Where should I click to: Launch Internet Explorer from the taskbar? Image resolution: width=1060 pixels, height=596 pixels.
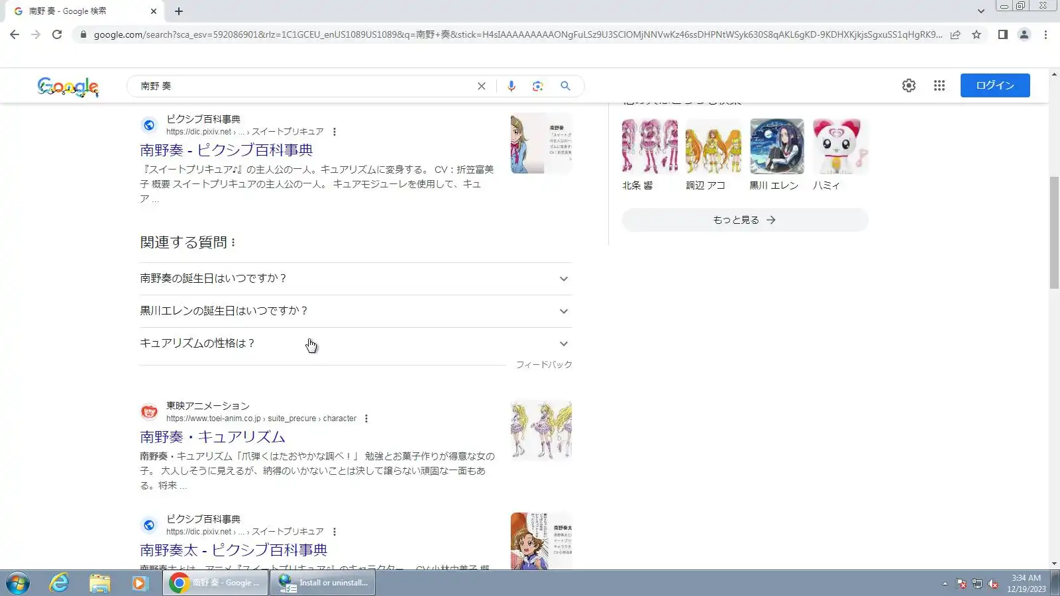(x=60, y=583)
